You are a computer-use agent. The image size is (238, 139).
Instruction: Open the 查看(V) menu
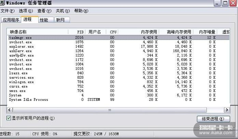44,11
